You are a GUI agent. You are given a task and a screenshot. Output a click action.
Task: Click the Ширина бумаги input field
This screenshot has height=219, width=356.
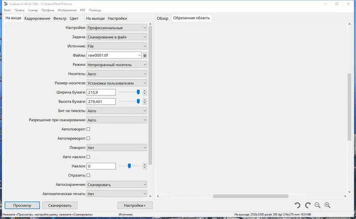(101, 92)
